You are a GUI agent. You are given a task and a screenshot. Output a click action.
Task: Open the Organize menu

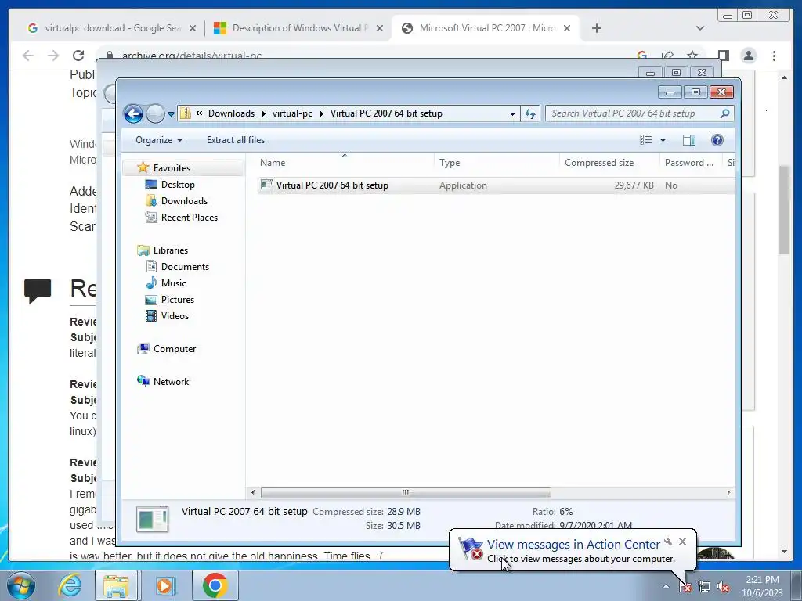tap(158, 140)
